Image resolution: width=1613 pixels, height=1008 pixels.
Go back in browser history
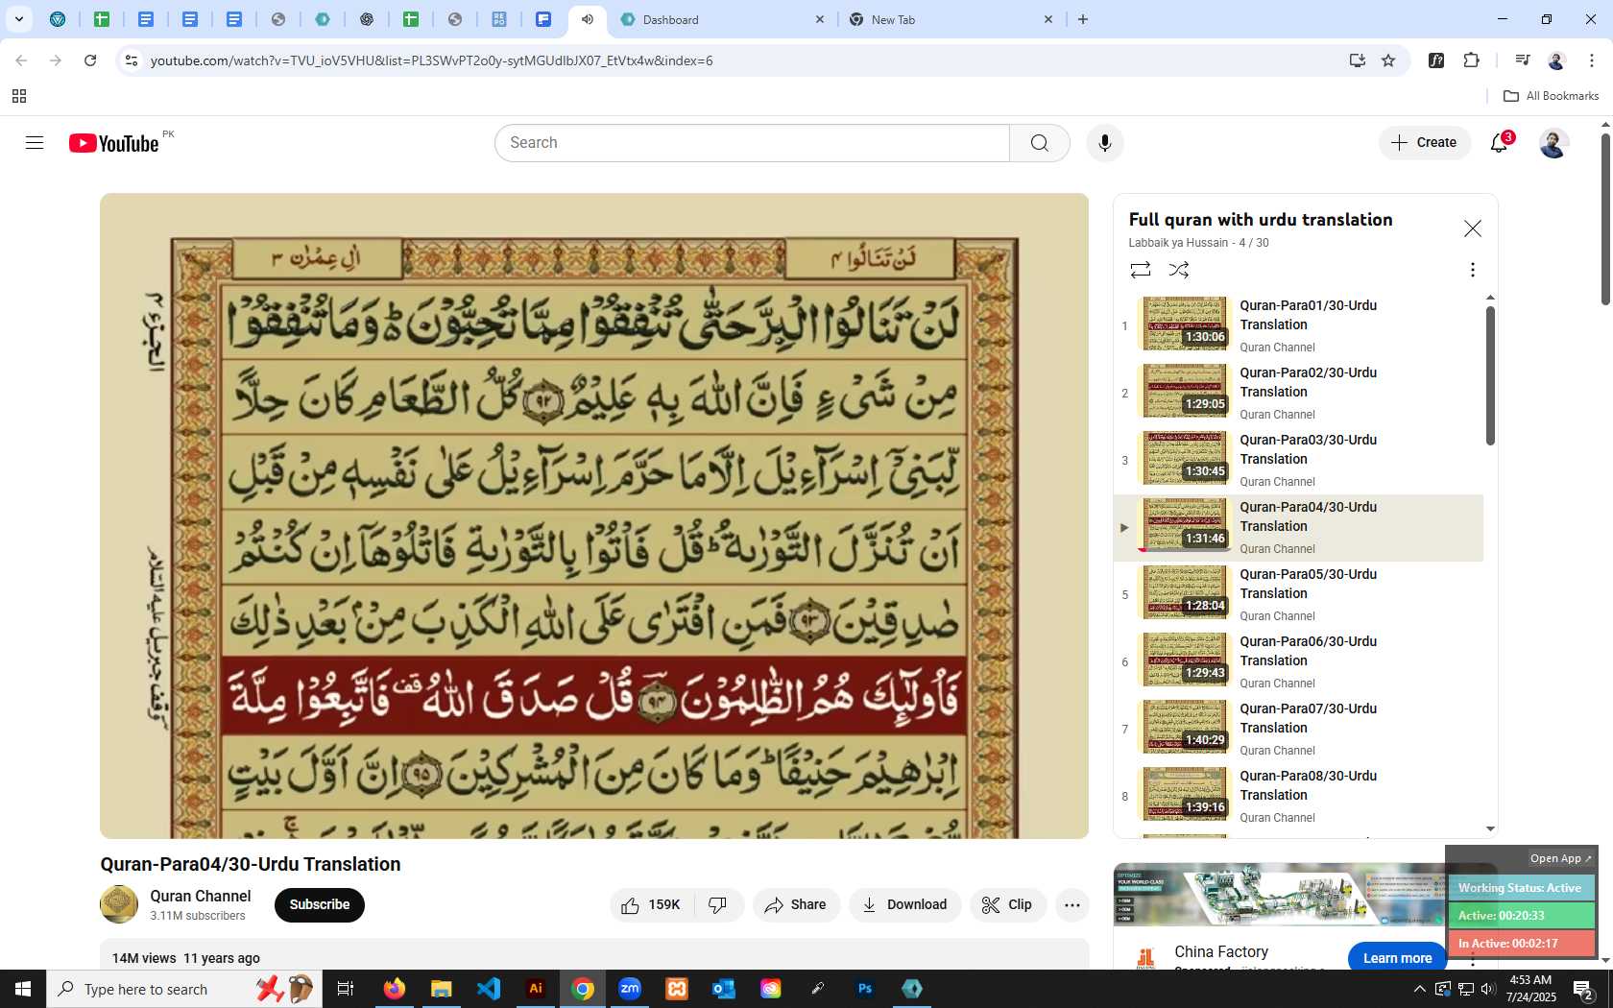click(x=21, y=60)
